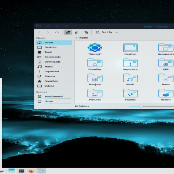This screenshot has height=174, width=174.
Task: Select the Desktop folder icon in the file view
Action: [130, 48]
